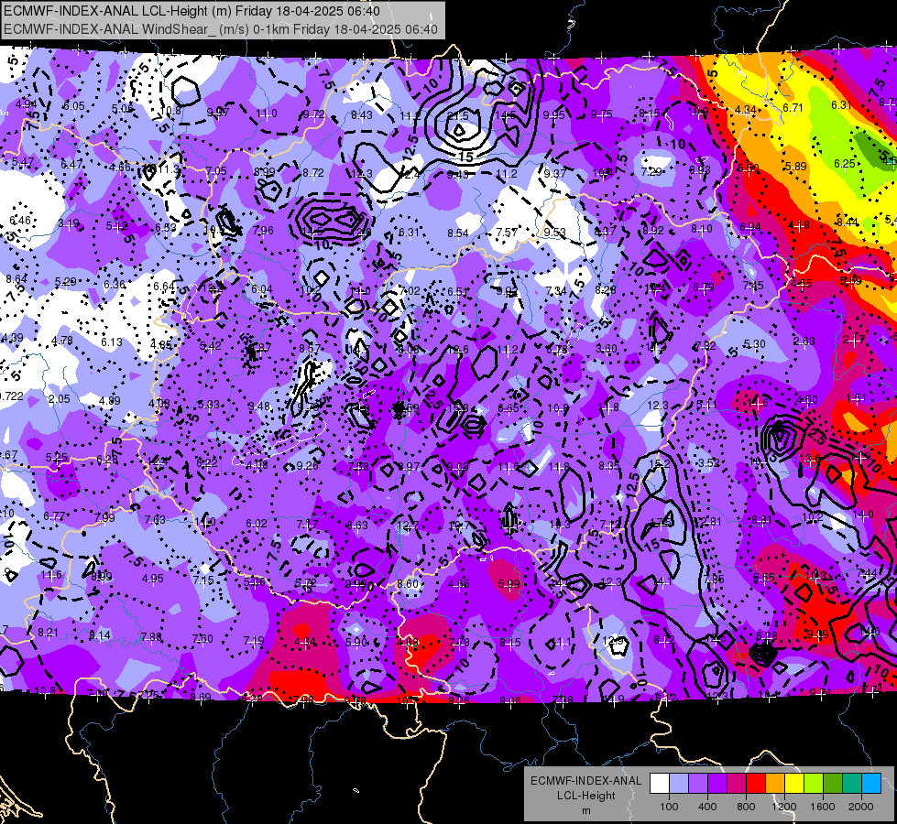The height and width of the screenshot is (824, 897).
Task: Click the light violet legend swatch
Action: [x=698, y=784]
